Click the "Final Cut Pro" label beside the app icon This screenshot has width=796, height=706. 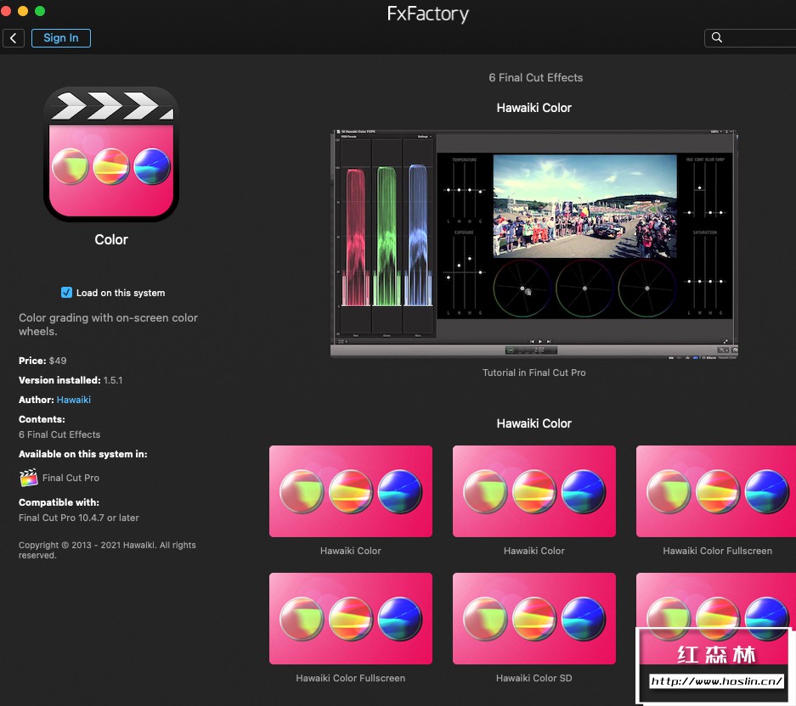point(71,477)
